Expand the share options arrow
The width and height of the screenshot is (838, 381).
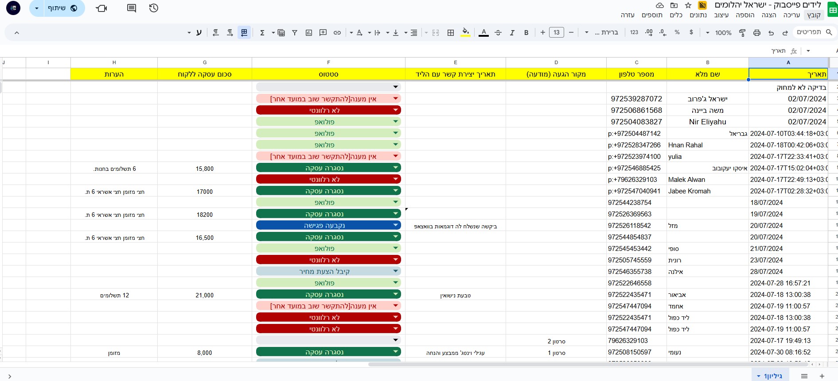[37, 8]
